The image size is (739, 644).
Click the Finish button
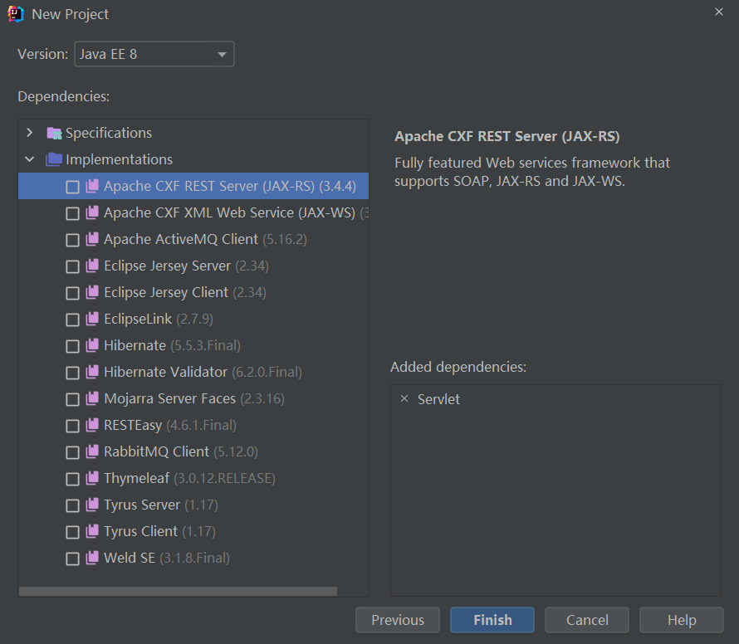[x=492, y=620]
